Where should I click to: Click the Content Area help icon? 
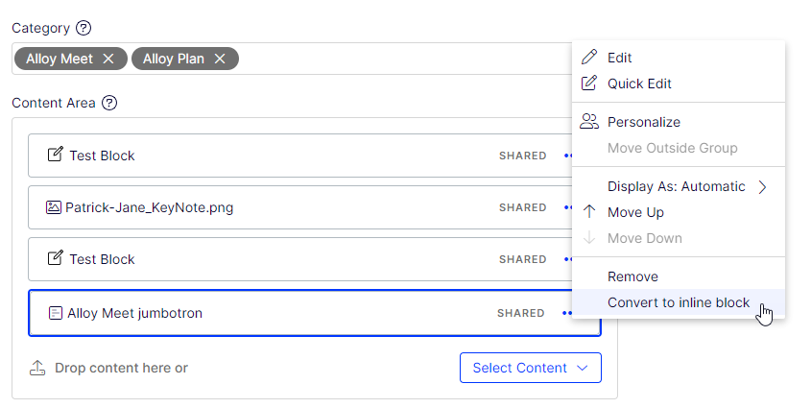point(109,103)
